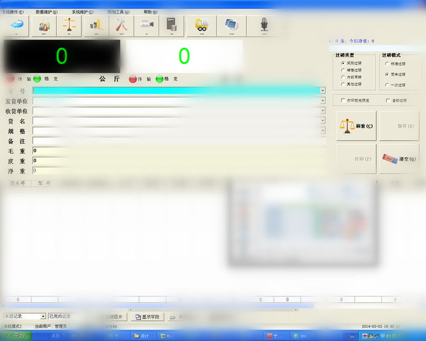426x341 pixels.
Task: Tick the 打印前先预览 checkbox
Action: click(342, 100)
